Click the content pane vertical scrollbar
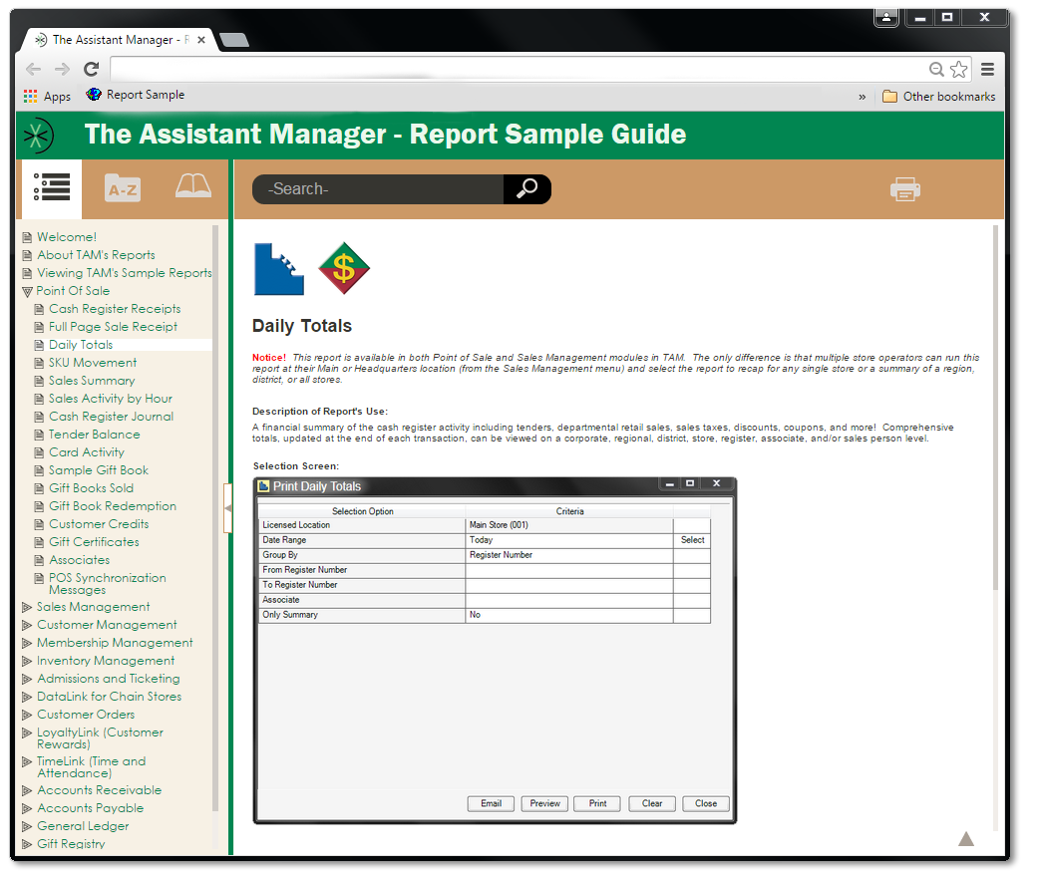 pos(995,408)
